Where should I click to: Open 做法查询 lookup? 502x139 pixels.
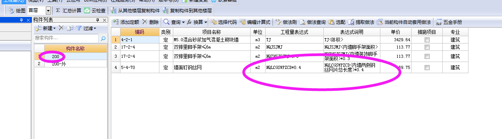pyautogui.click(x=313, y=22)
